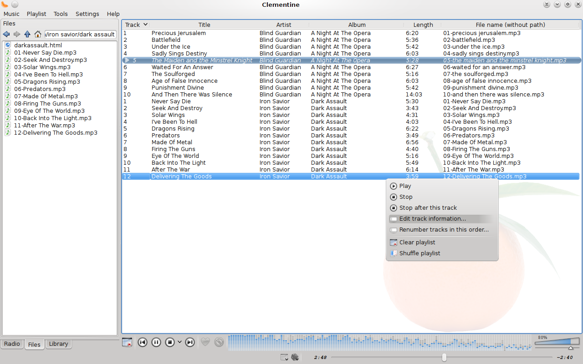Select Never Say Die playlist title

(171, 101)
